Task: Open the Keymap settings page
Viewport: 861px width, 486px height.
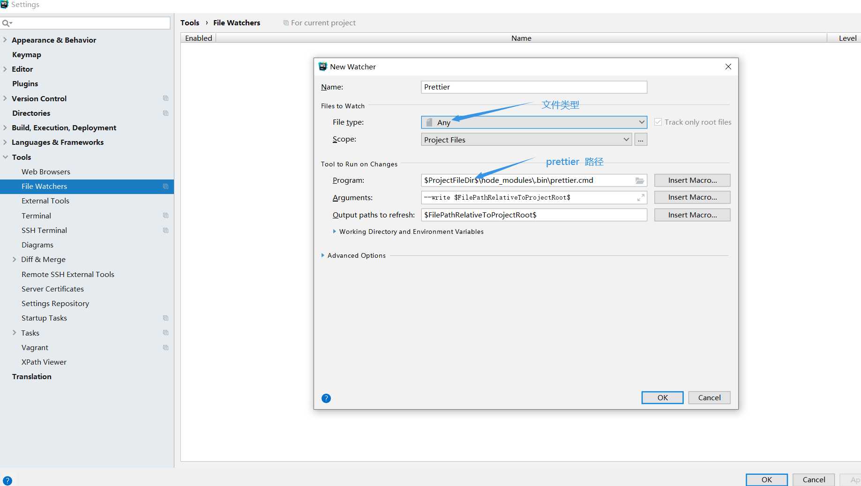Action: pos(27,55)
